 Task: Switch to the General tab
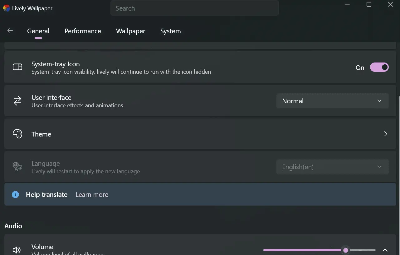[x=38, y=31]
